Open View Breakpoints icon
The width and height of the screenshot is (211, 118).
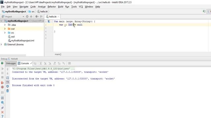tap(2, 83)
